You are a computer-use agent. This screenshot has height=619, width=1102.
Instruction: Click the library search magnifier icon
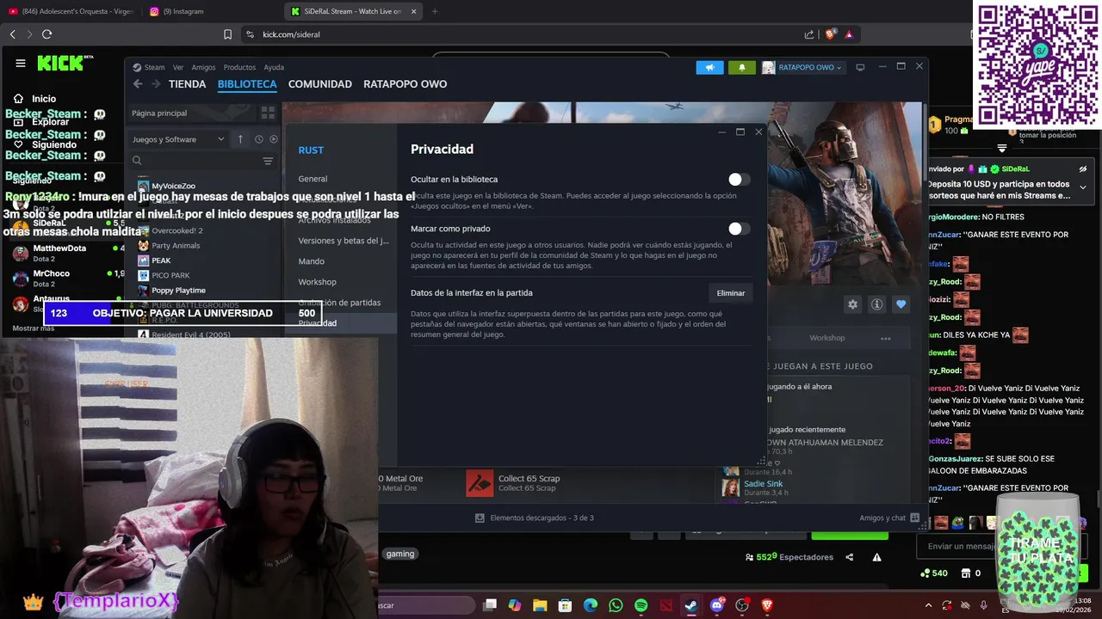[x=137, y=161]
